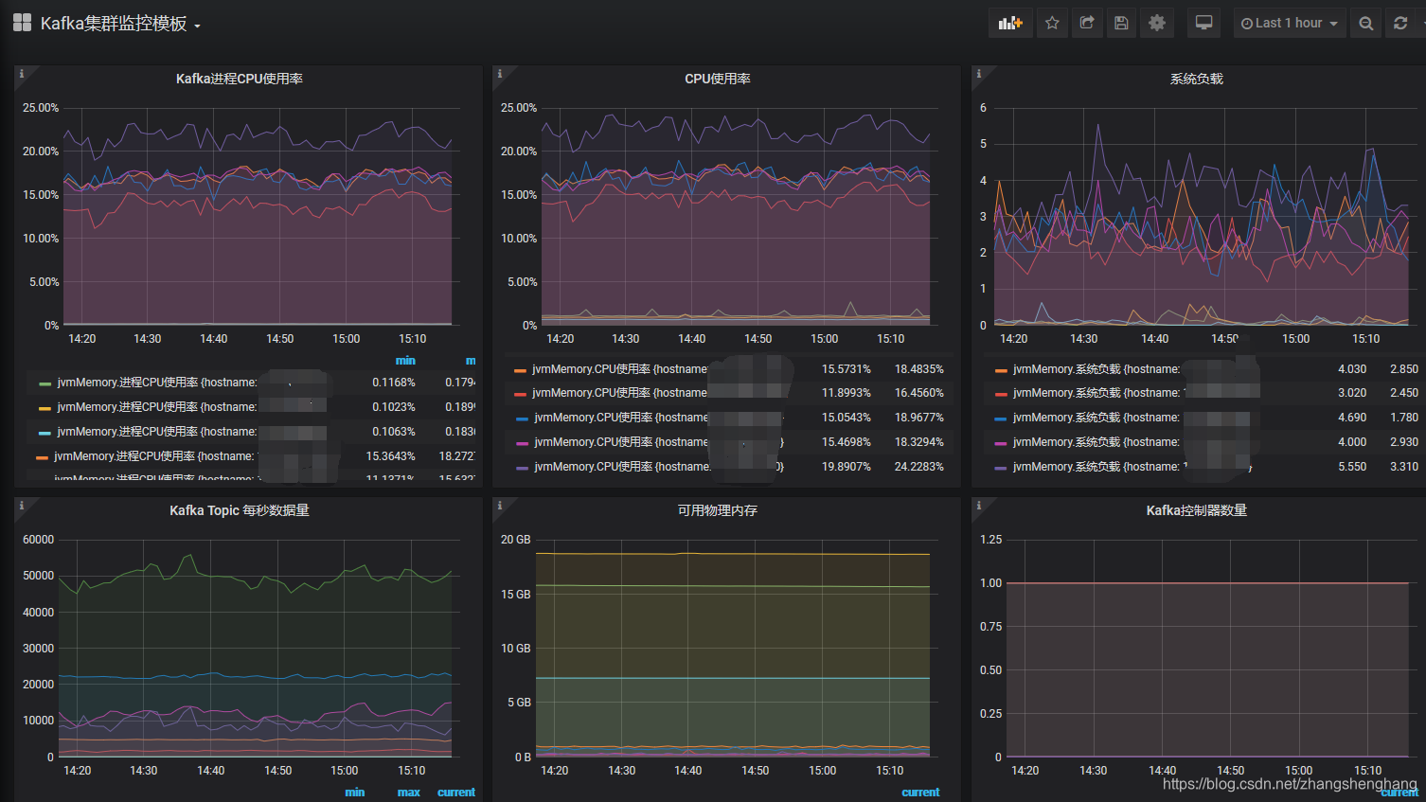Sort Kafka Topic legend by max column
1426x802 pixels.
tap(409, 793)
